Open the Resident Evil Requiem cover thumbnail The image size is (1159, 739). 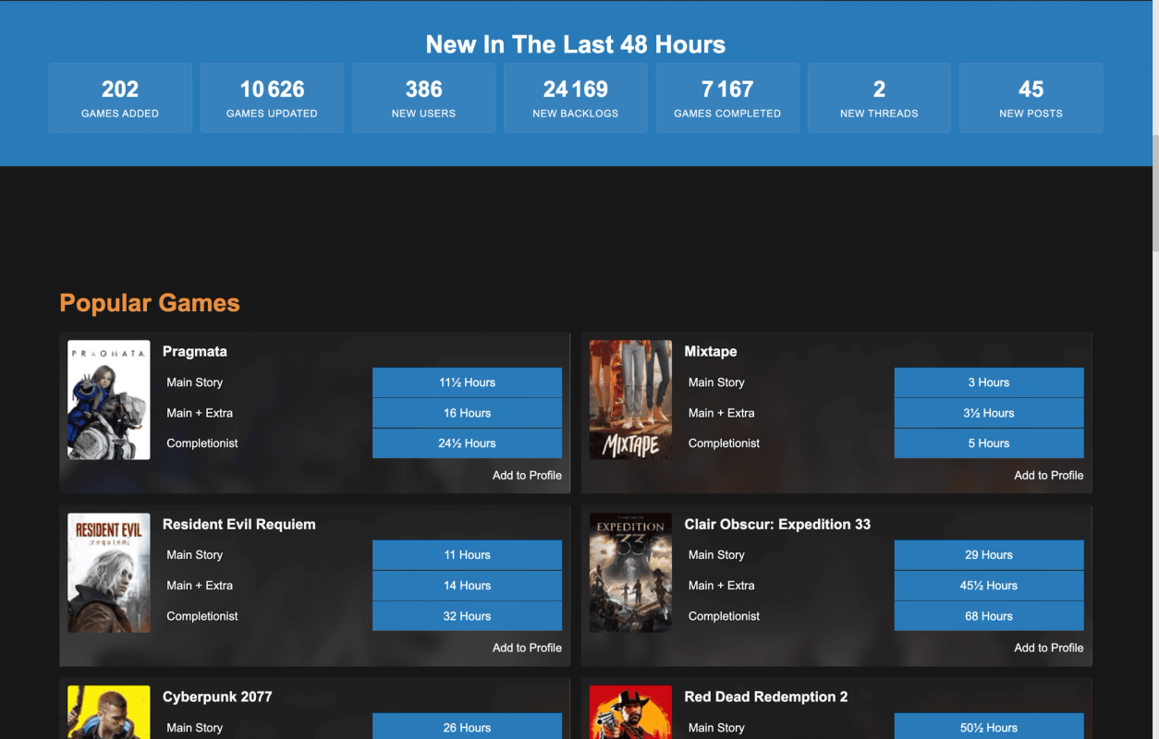109,573
